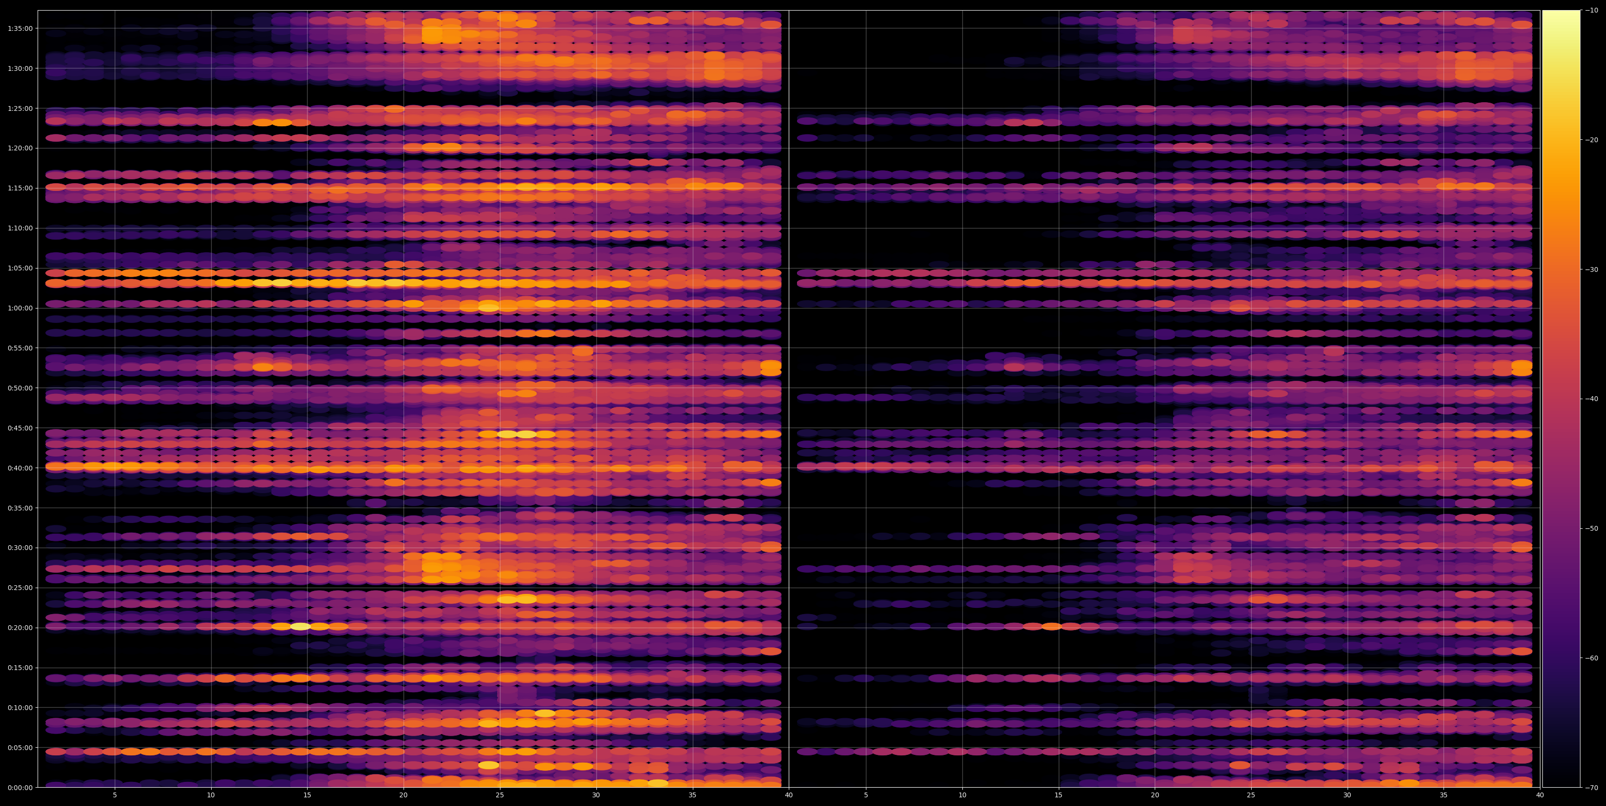Select x-axis label 30 under left heatmap
Viewport: 1606px width, 806px height.
point(596,795)
